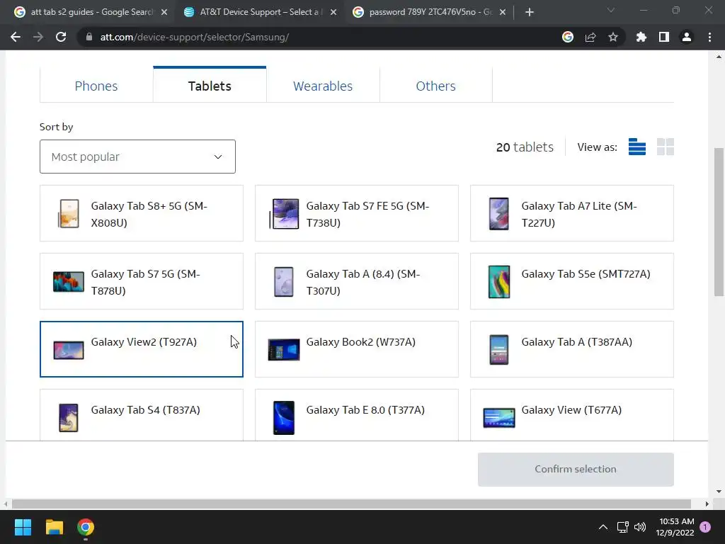Select Galaxy Tab E 8.0 (T377A)
This screenshot has height=544, width=725.
(x=357, y=414)
